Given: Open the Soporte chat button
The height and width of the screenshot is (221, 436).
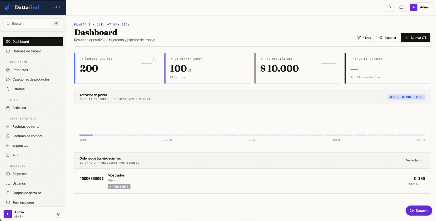Looking at the screenshot, I should tap(419, 211).
